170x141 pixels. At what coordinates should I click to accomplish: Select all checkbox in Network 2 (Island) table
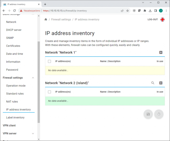(49, 92)
